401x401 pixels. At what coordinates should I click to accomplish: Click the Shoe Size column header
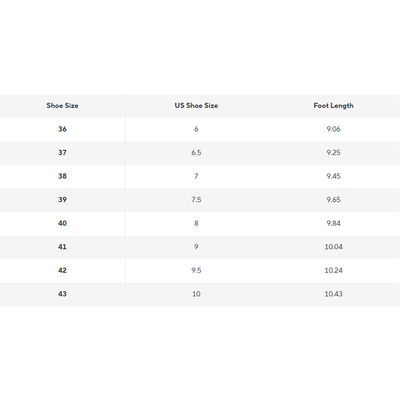tap(62, 106)
